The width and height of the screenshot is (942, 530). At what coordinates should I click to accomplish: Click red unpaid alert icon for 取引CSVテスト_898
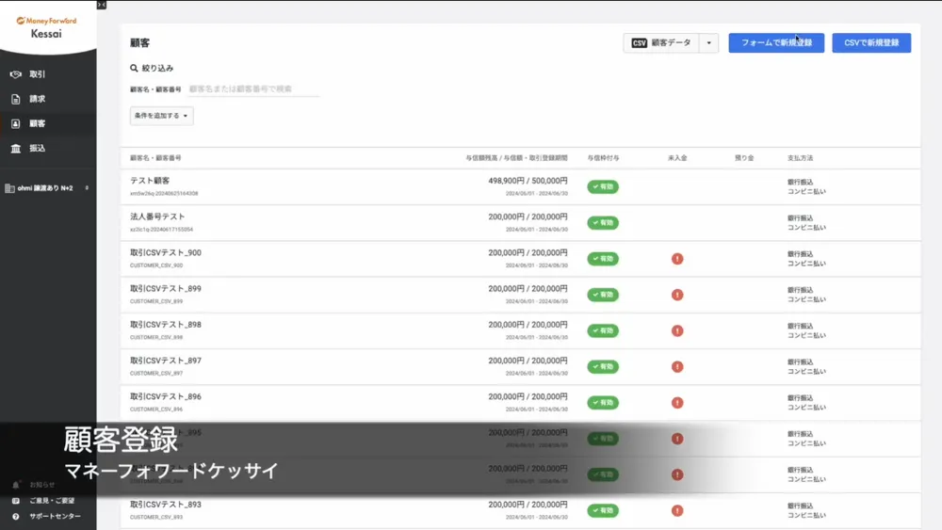[x=677, y=330]
